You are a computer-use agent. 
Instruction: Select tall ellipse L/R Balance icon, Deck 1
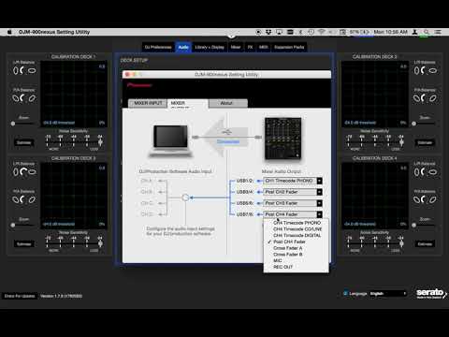tap(16, 71)
